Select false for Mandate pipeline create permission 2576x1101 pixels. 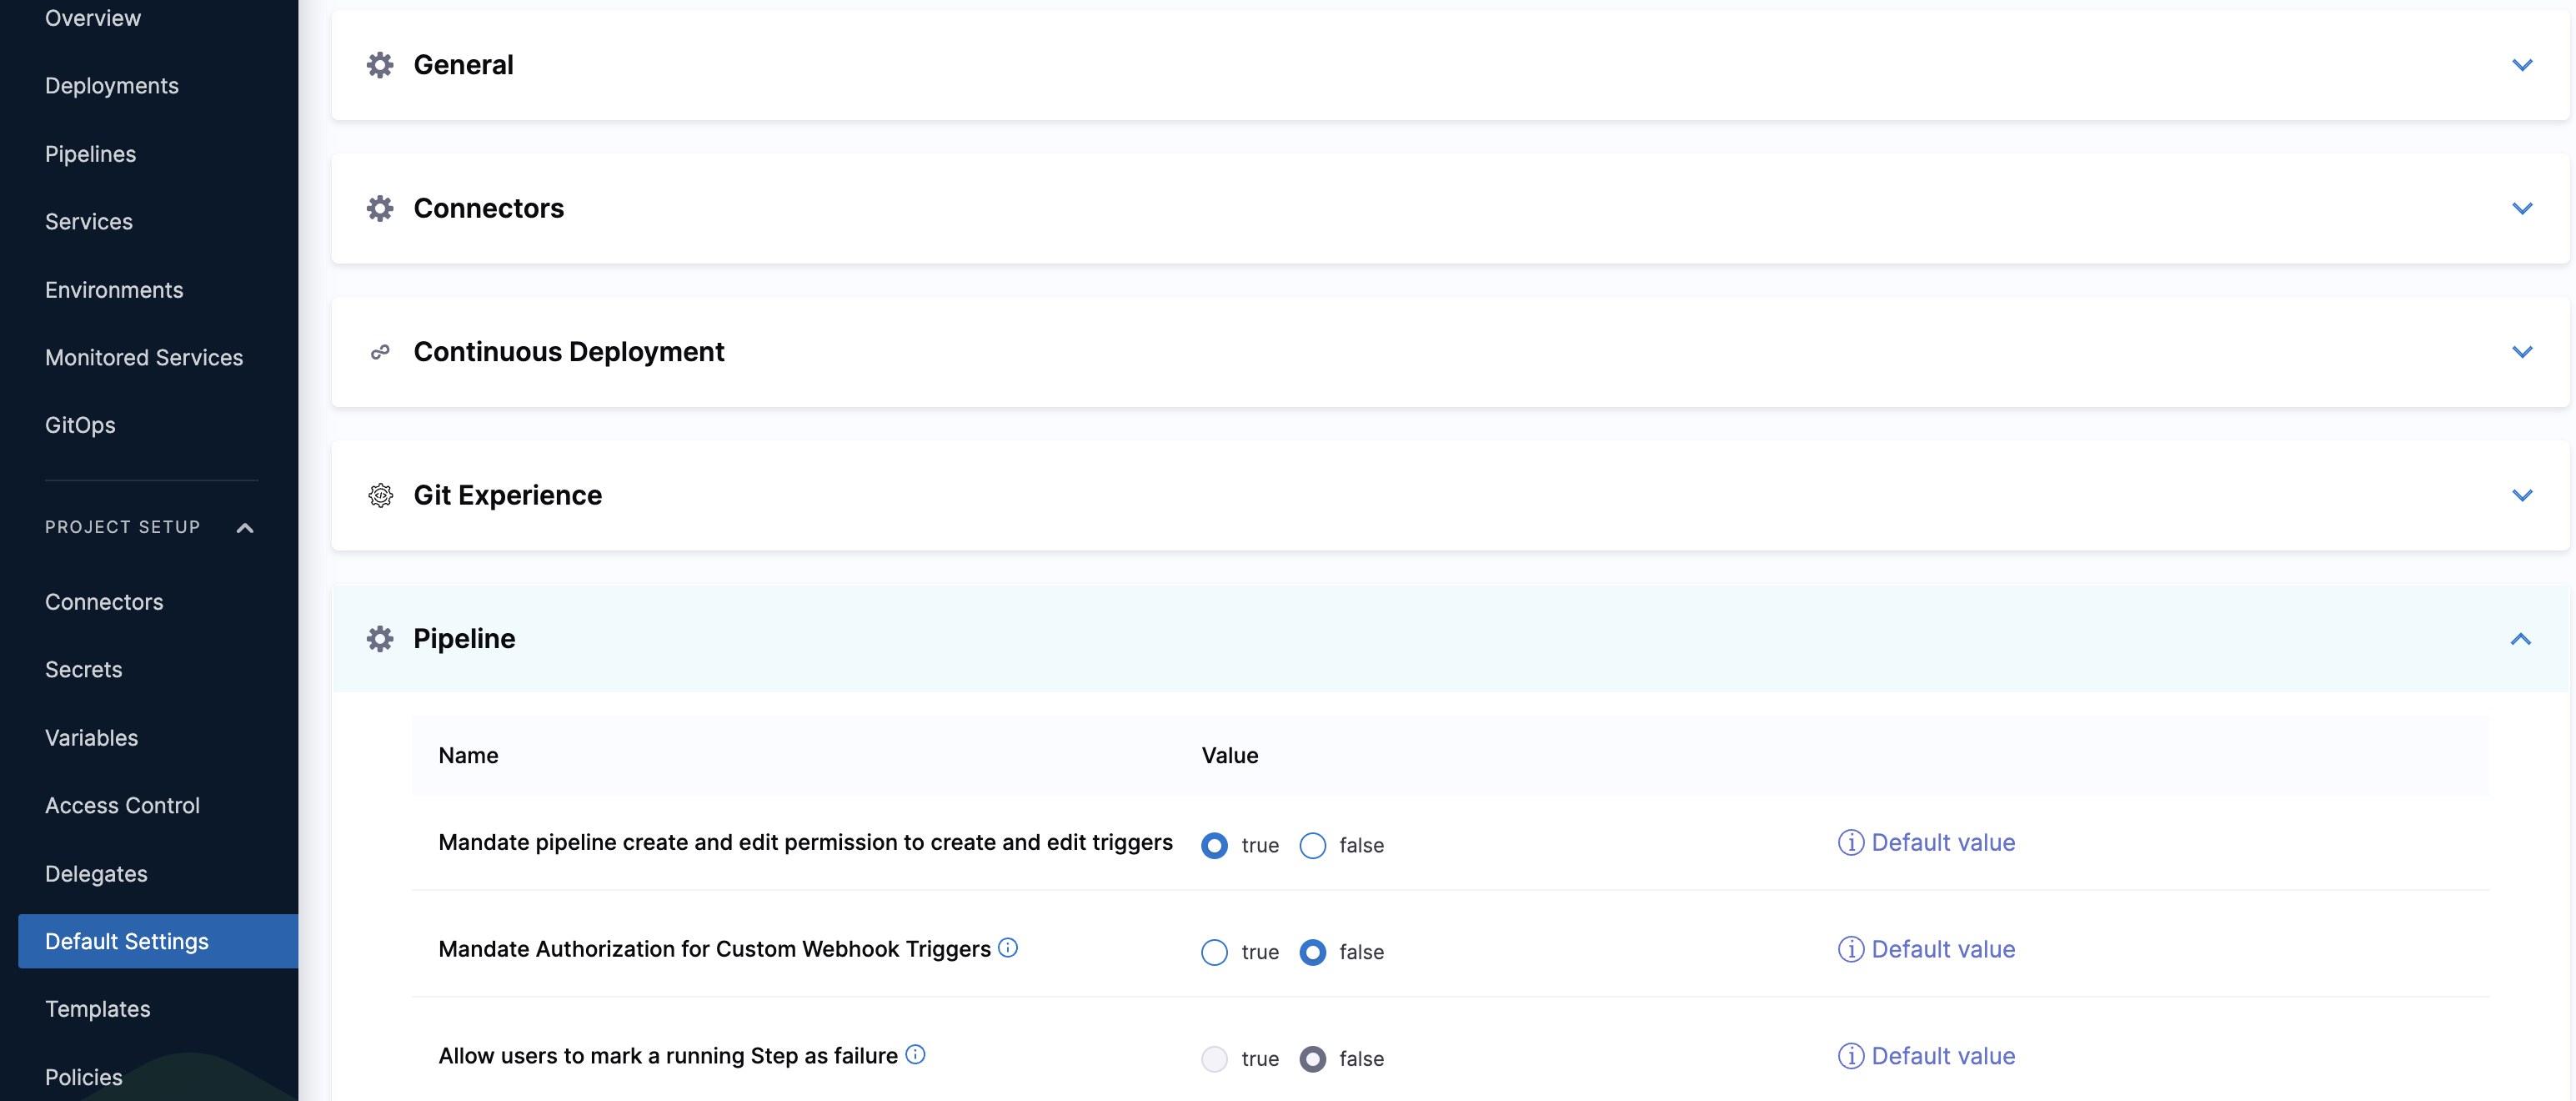coord(1312,846)
